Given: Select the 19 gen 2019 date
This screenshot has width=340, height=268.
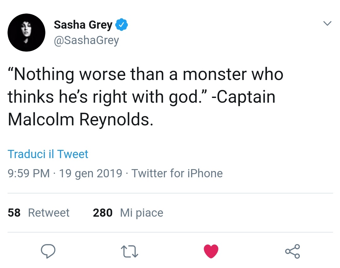Looking at the screenshot, I should coord(90,173).
